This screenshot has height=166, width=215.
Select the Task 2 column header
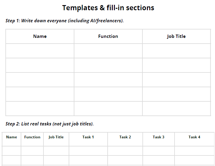pos(125,137)
